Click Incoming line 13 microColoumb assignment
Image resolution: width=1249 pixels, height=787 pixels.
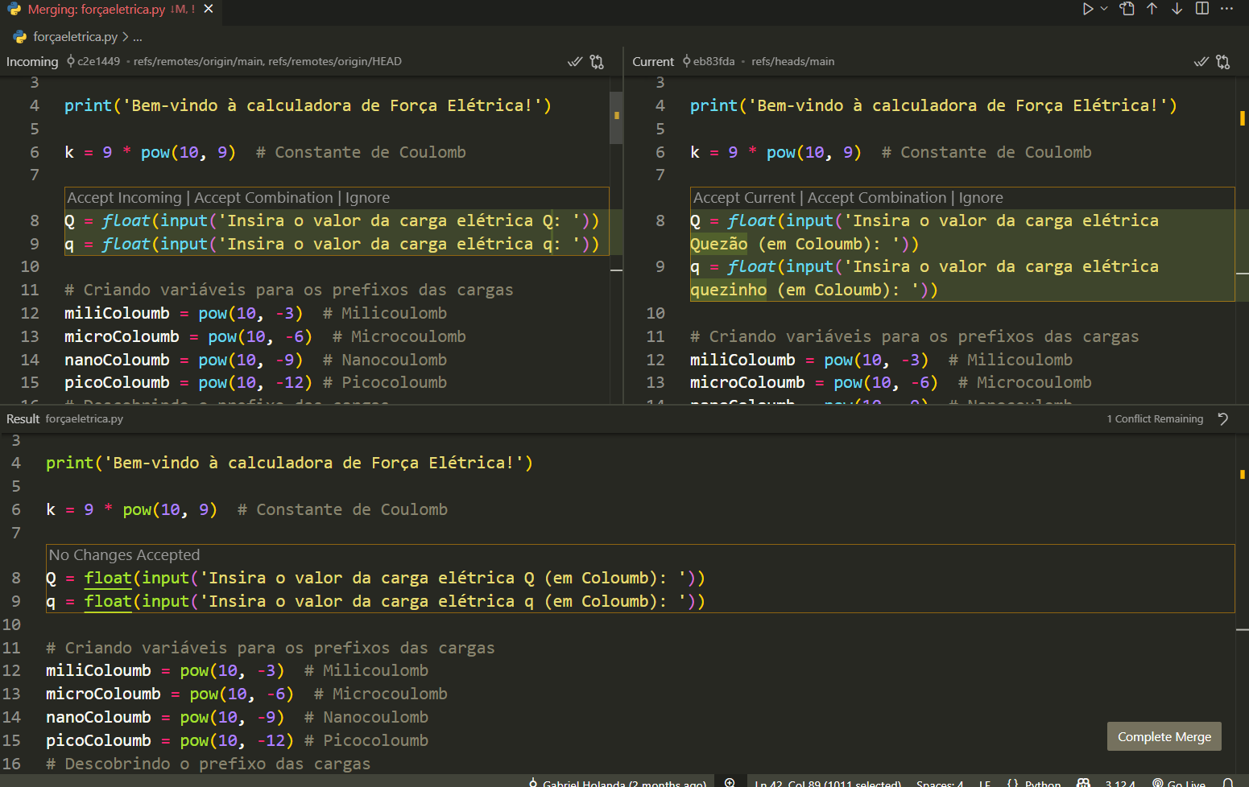(x=188, y=336)
